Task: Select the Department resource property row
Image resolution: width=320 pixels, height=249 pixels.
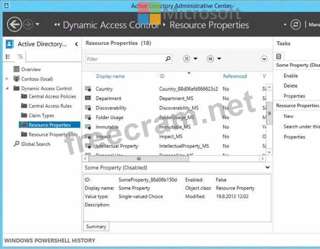Action: click(x=175, y=98)
